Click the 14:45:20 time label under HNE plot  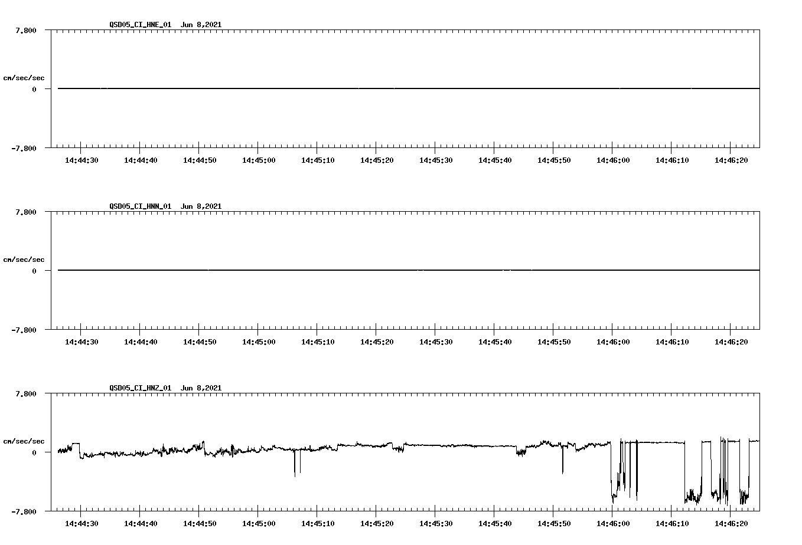(x=377, y=160)
